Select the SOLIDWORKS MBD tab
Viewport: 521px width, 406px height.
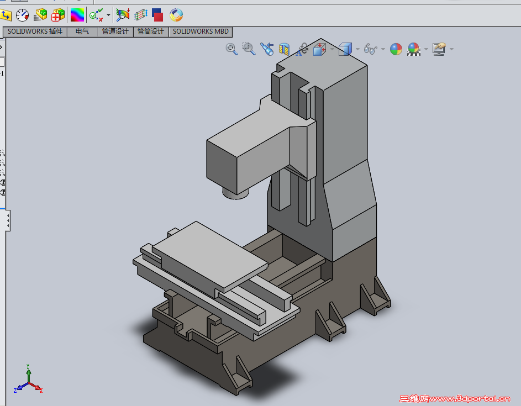201,31
